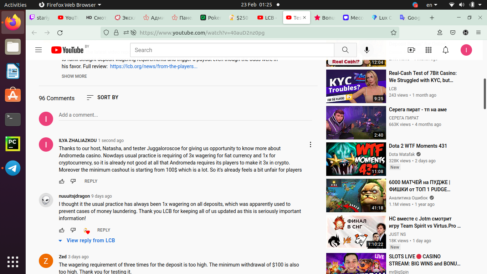Open video 'Dota 2 WTF Moments 431'
Image resolution: width=487 pixels, height=274 pixels.
pyautogui.click(x=418, y=146)
